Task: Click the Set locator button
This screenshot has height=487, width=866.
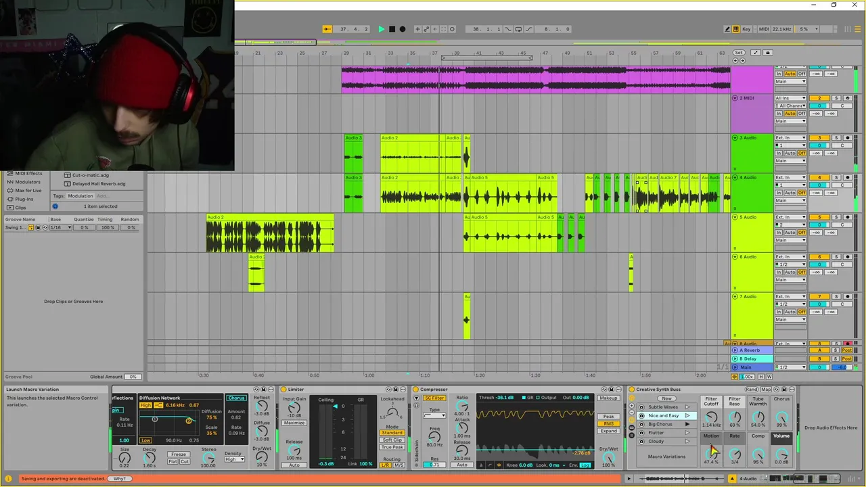Action: (x=739, y=53)
